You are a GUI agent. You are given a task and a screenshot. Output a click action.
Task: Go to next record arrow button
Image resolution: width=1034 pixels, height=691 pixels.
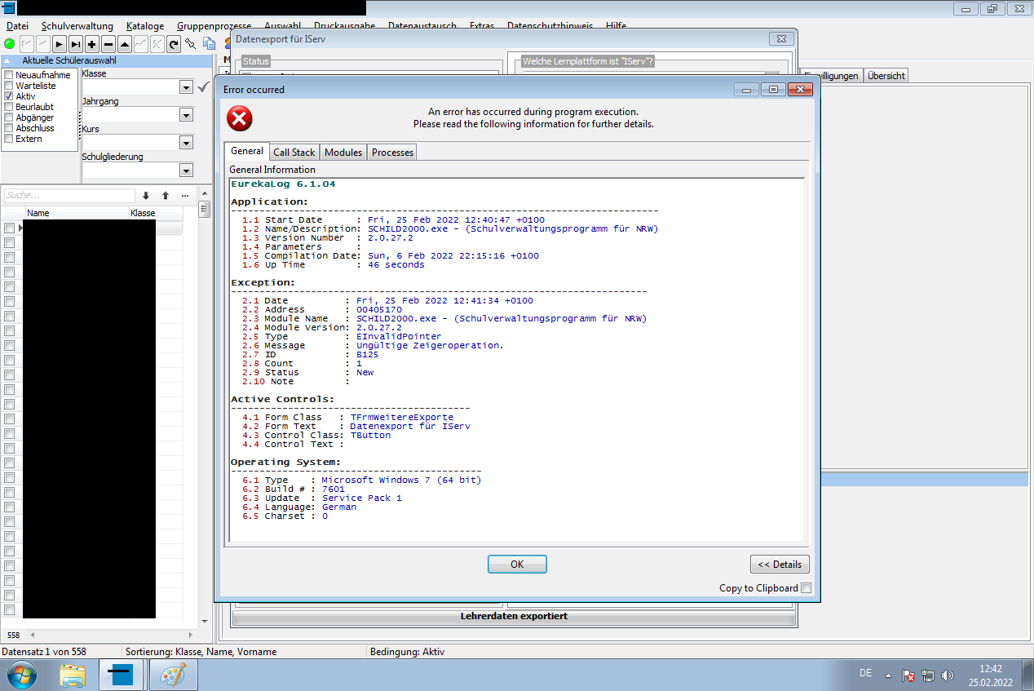[59, 44]
